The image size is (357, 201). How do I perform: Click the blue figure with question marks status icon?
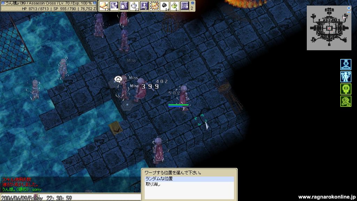coord(345,76)
